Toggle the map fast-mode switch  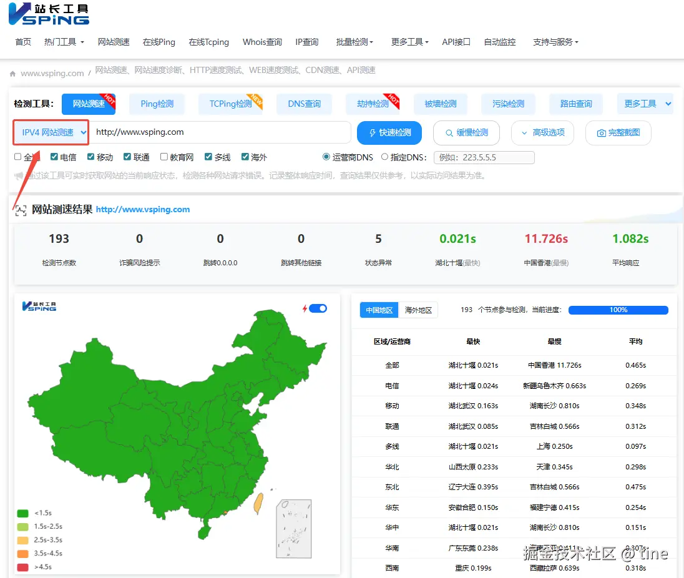coord(318,308)
